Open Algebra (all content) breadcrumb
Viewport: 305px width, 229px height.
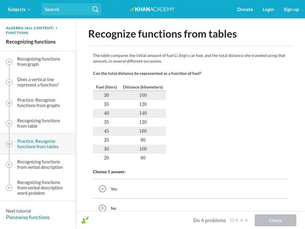(30, 28)
